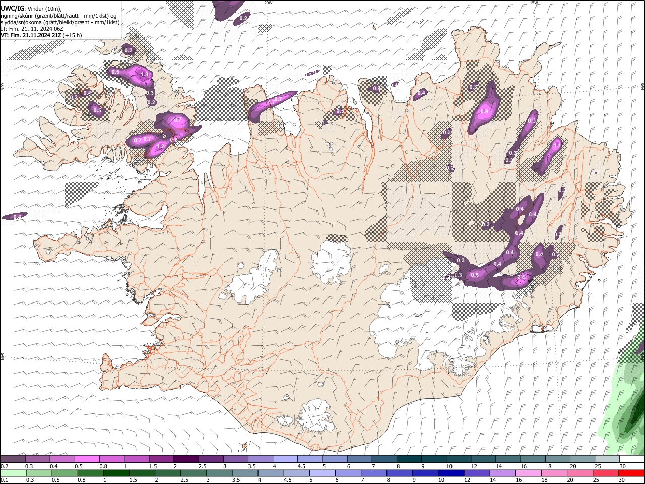
Task: Pick the top legend swatch between 16 and 18
Action: pyautogui.click(x=533, y=459)
